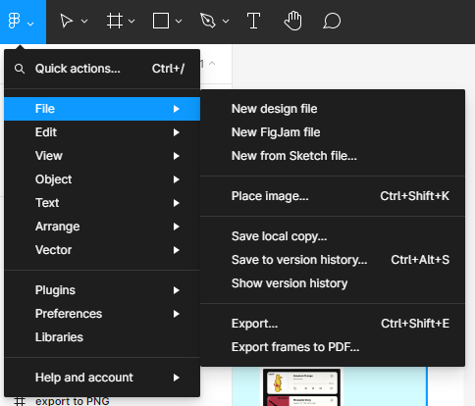Image resolution: width=475 pixels, height=406 pixels.
Task: Choose Place image option
Action: [333, 196]
